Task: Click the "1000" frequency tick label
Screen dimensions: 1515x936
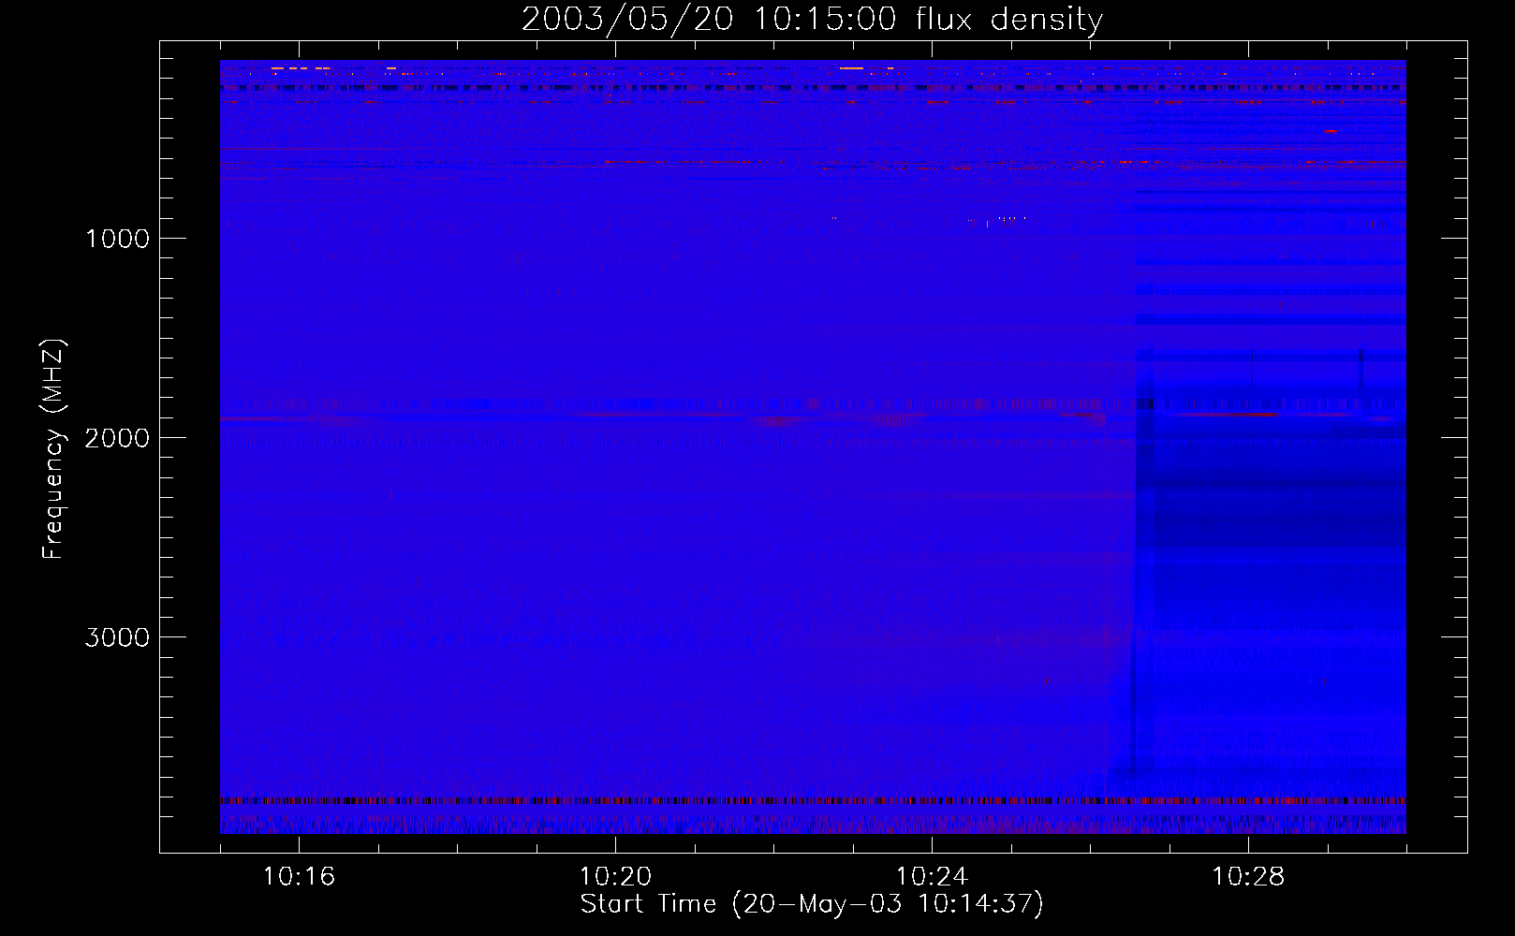Action: 117,239
